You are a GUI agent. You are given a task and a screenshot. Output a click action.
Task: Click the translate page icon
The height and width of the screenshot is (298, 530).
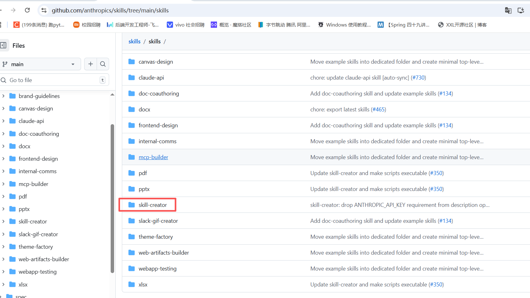tap(508, 10)
